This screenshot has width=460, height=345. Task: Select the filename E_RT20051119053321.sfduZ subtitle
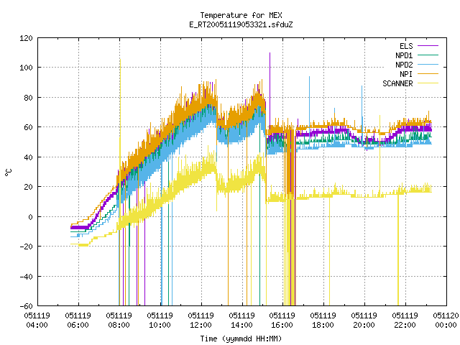tap(241, 24)
